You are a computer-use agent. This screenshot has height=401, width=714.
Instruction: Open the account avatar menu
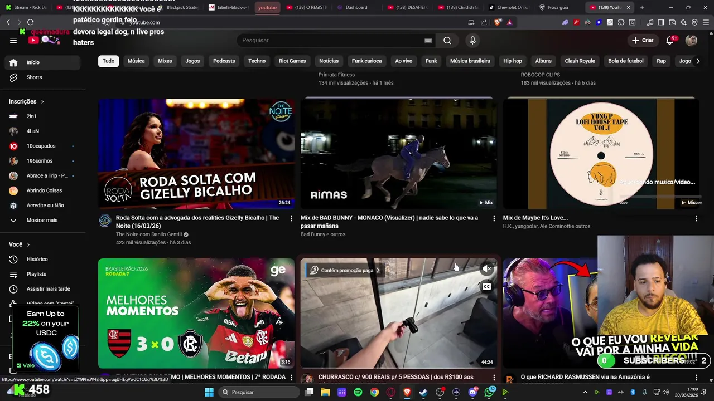(691, 40)
